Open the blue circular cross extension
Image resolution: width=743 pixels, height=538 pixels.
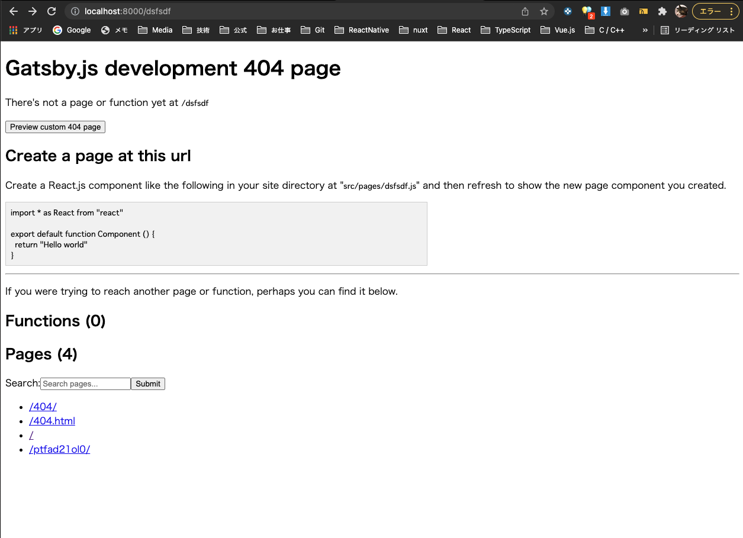tap(568, 11)
